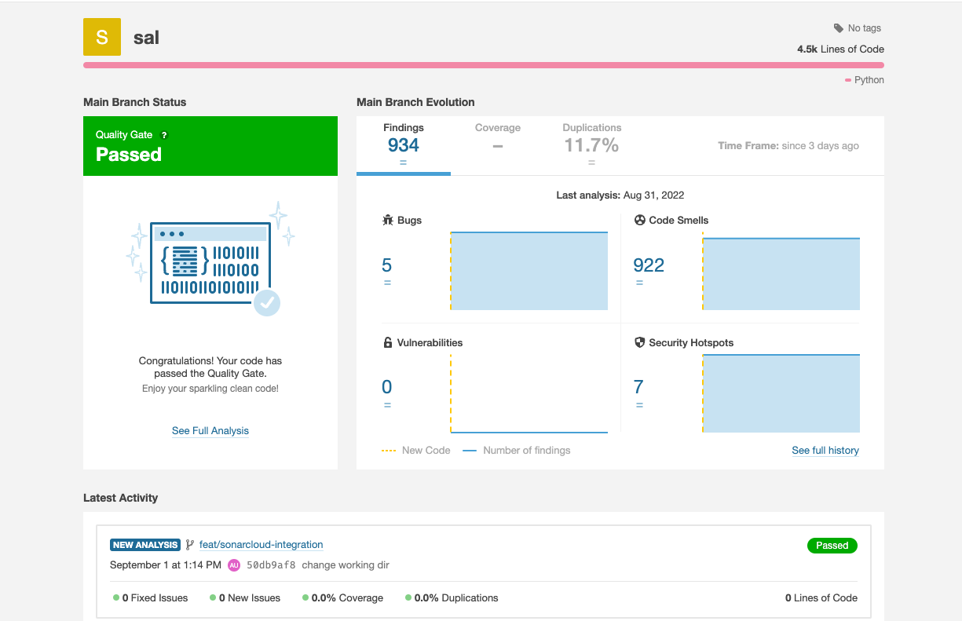The width and height of the screenshot is (962, 621).
Task: Click the 'September 1 at 1:14 PM' timestamp
Action: 166,565
